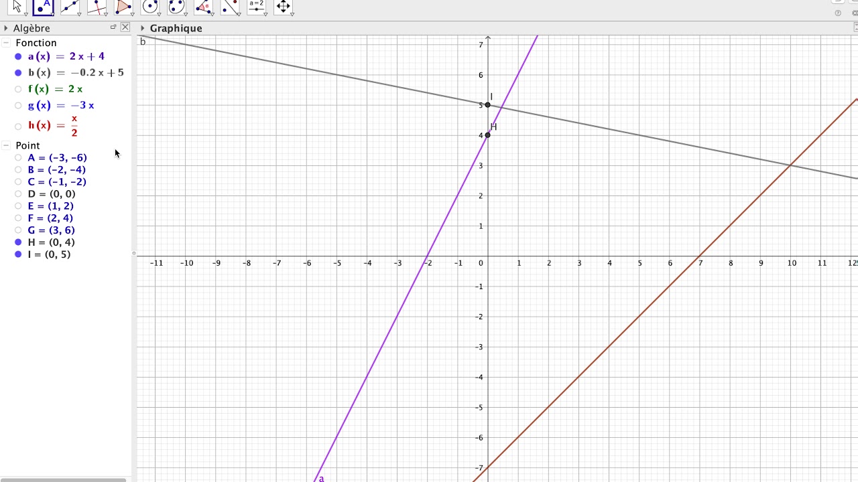The image size is (858, 482).
Task: Click point H on the graph
Action: coord(487,135)
